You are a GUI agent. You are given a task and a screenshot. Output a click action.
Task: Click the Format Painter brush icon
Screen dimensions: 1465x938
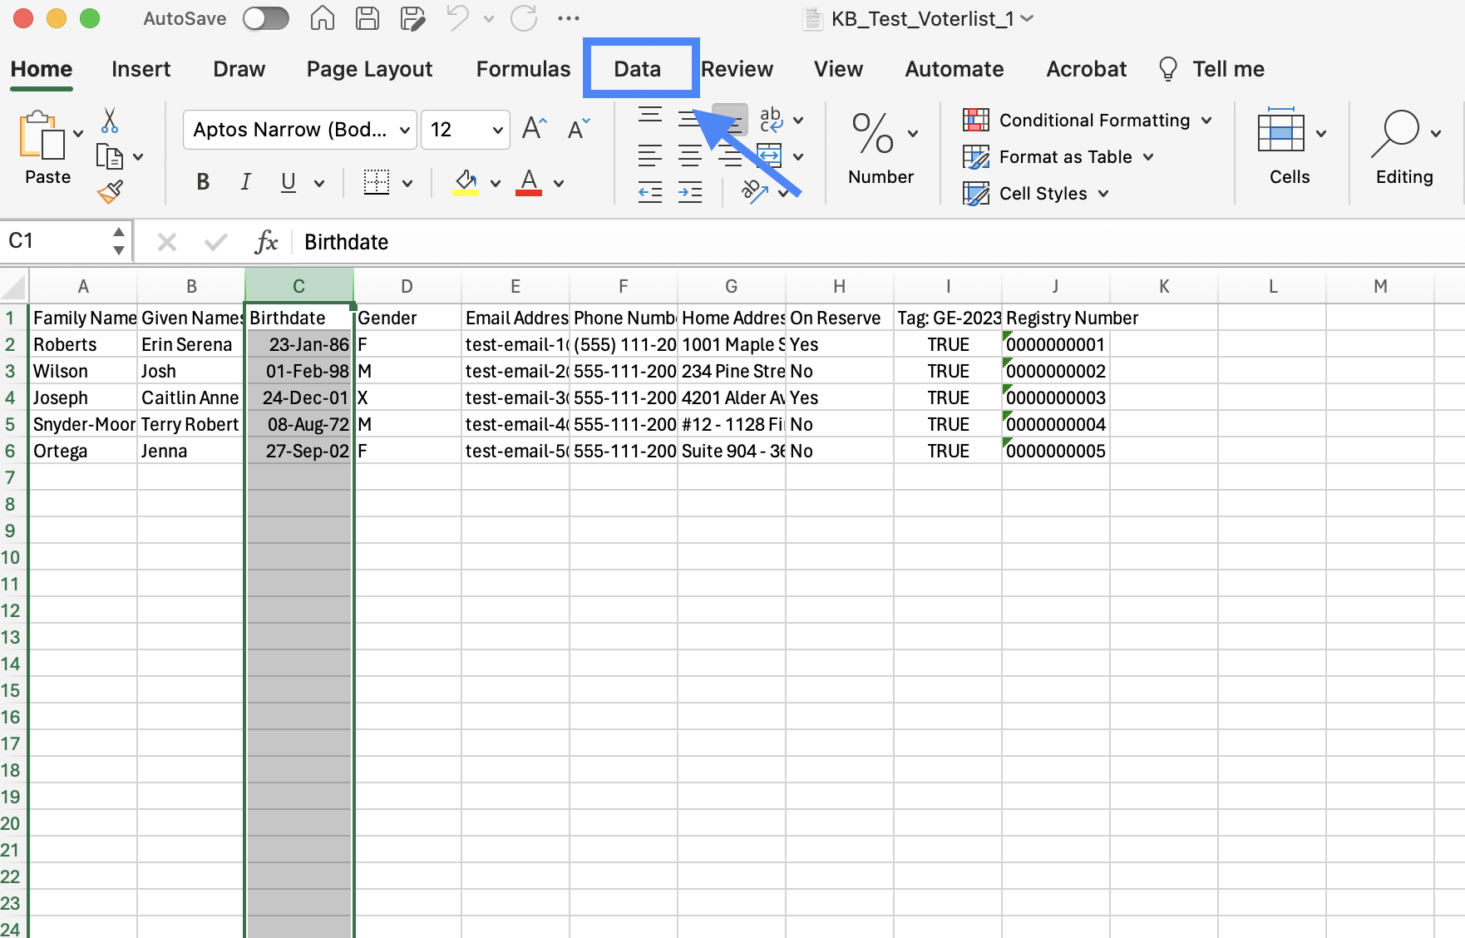110,192
